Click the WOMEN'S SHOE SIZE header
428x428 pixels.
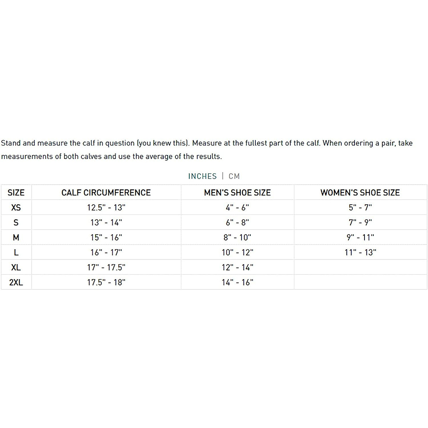pos(360,193)
